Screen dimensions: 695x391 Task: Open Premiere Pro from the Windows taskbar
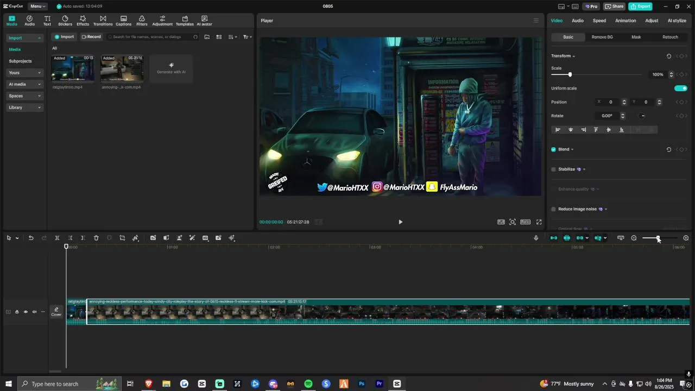tap(380, 384)
